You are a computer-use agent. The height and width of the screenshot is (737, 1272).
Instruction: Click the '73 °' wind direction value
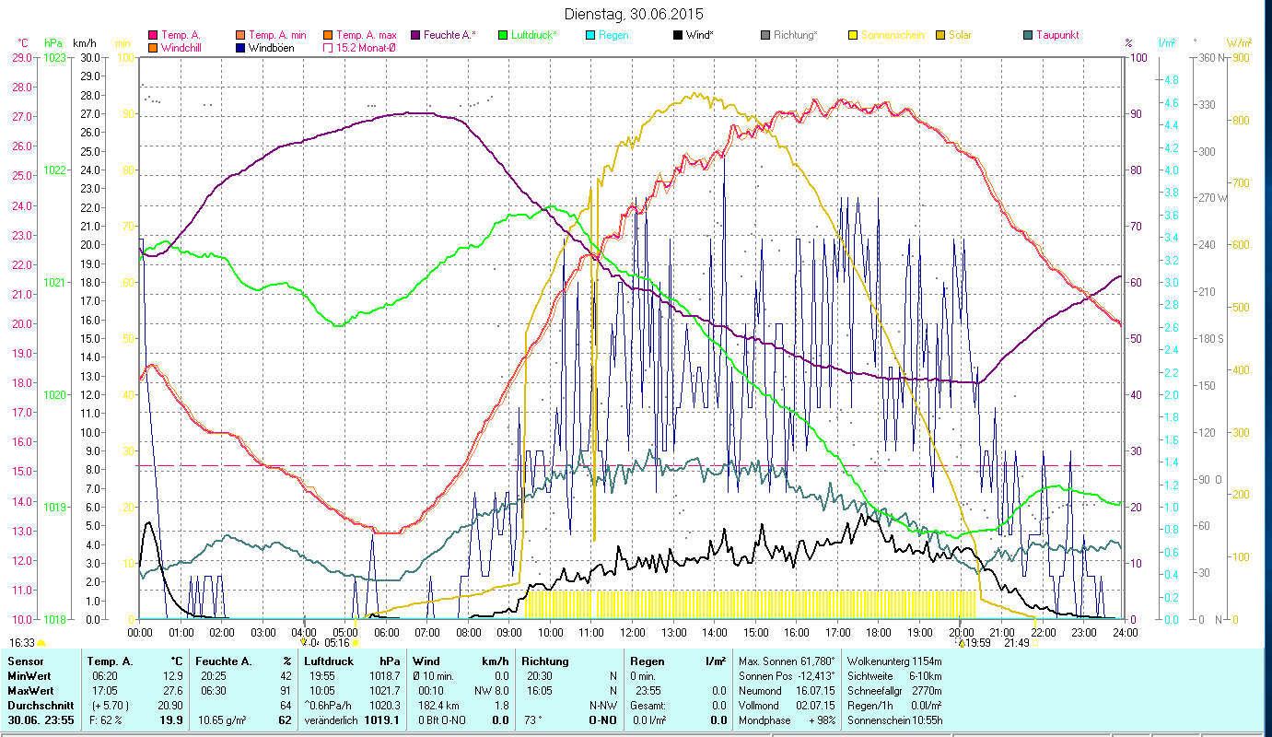tap(533, 720)
